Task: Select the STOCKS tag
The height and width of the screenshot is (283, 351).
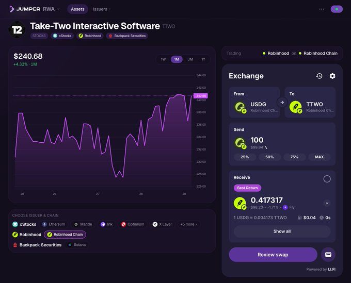Action: 39,36
